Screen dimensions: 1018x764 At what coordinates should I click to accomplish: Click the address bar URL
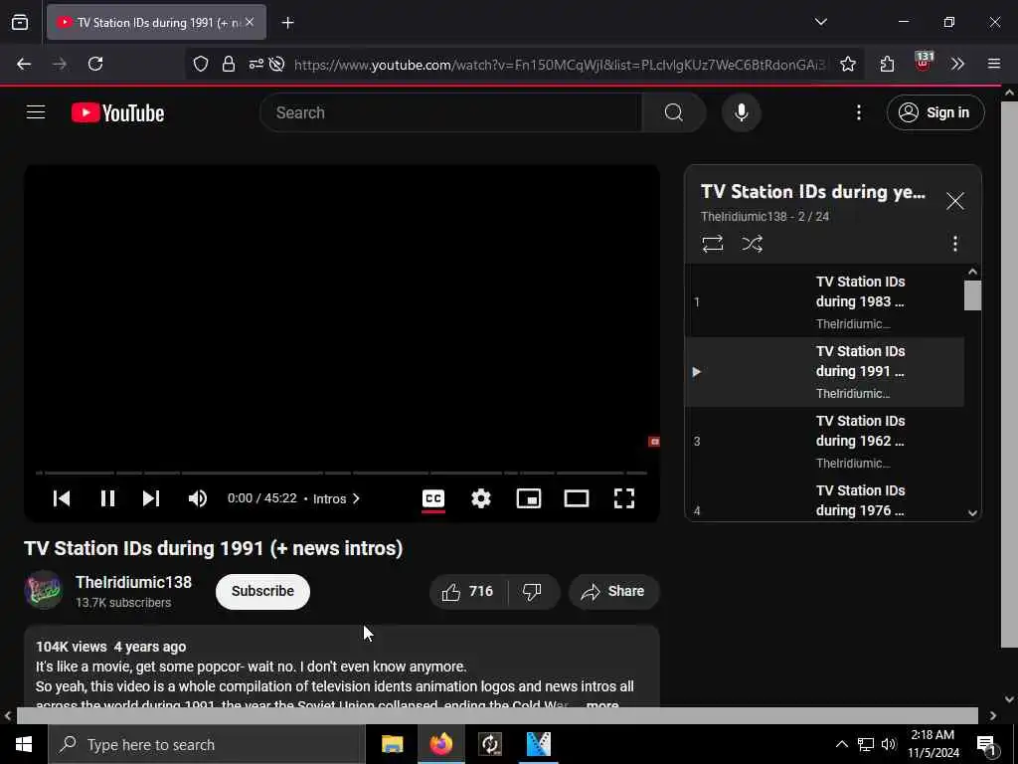pyautogui.click(x=560, y=65)
